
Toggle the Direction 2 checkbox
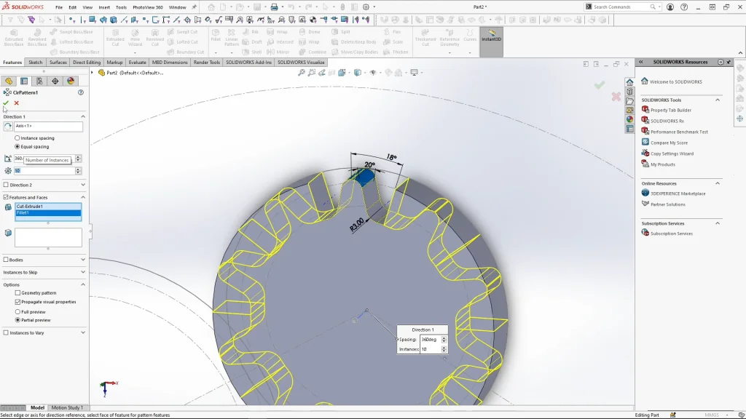6,185
